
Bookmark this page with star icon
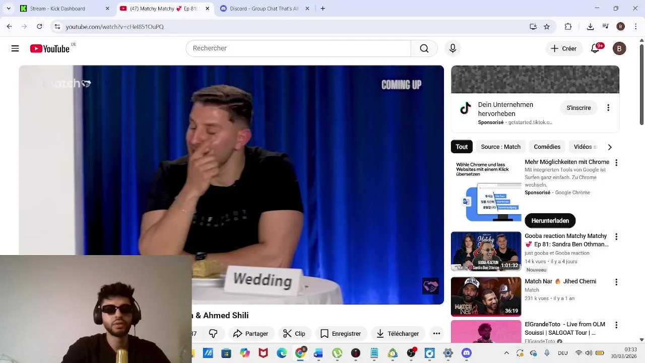[547, 27]
